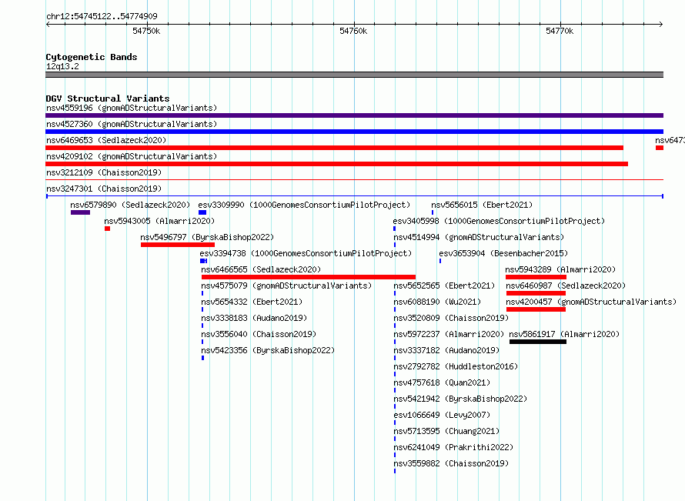Click the 54770k ruler tick label

click(x=560, y=31)
